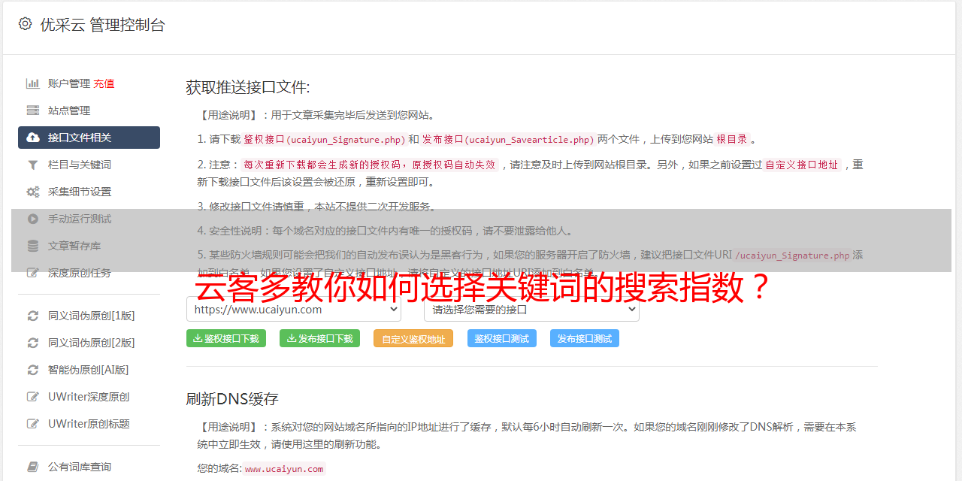Click the red 自定义接口地址 label
The height and width of the screenshot is (481, 962).
802,165
